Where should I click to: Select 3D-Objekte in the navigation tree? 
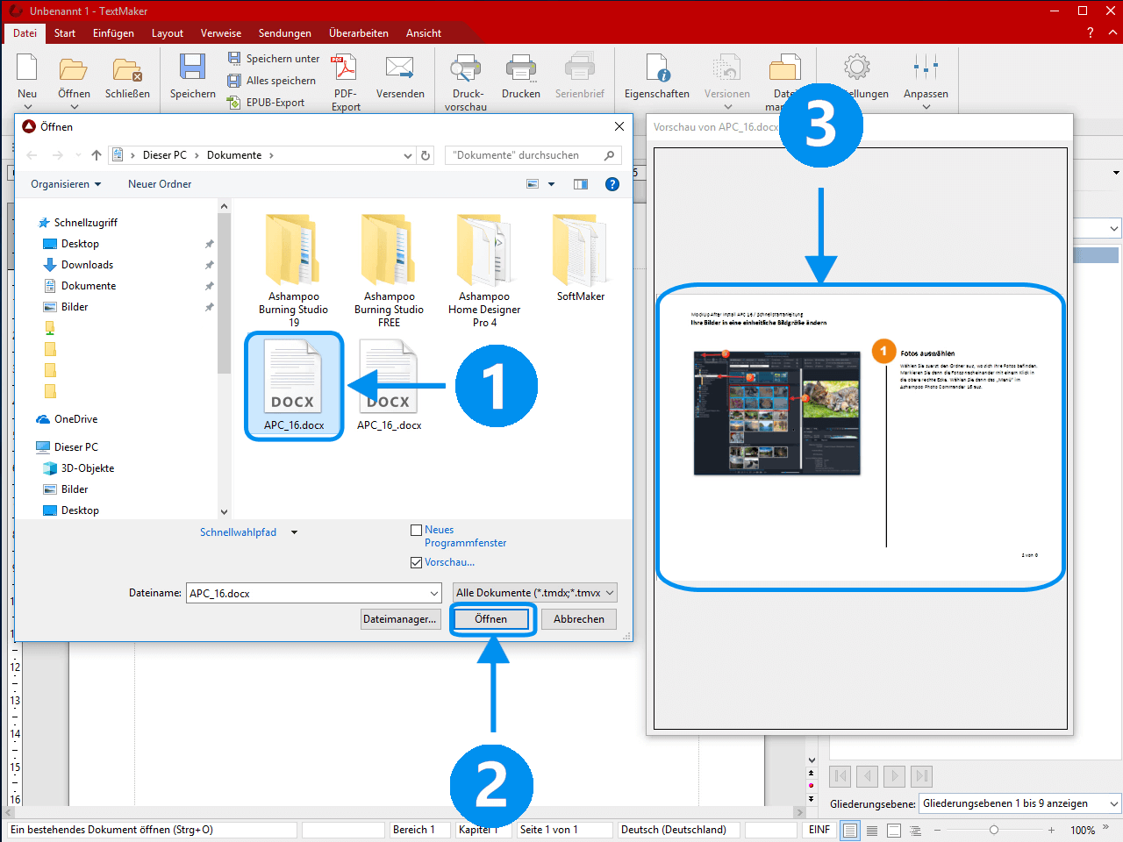click(x=88, y=468)
